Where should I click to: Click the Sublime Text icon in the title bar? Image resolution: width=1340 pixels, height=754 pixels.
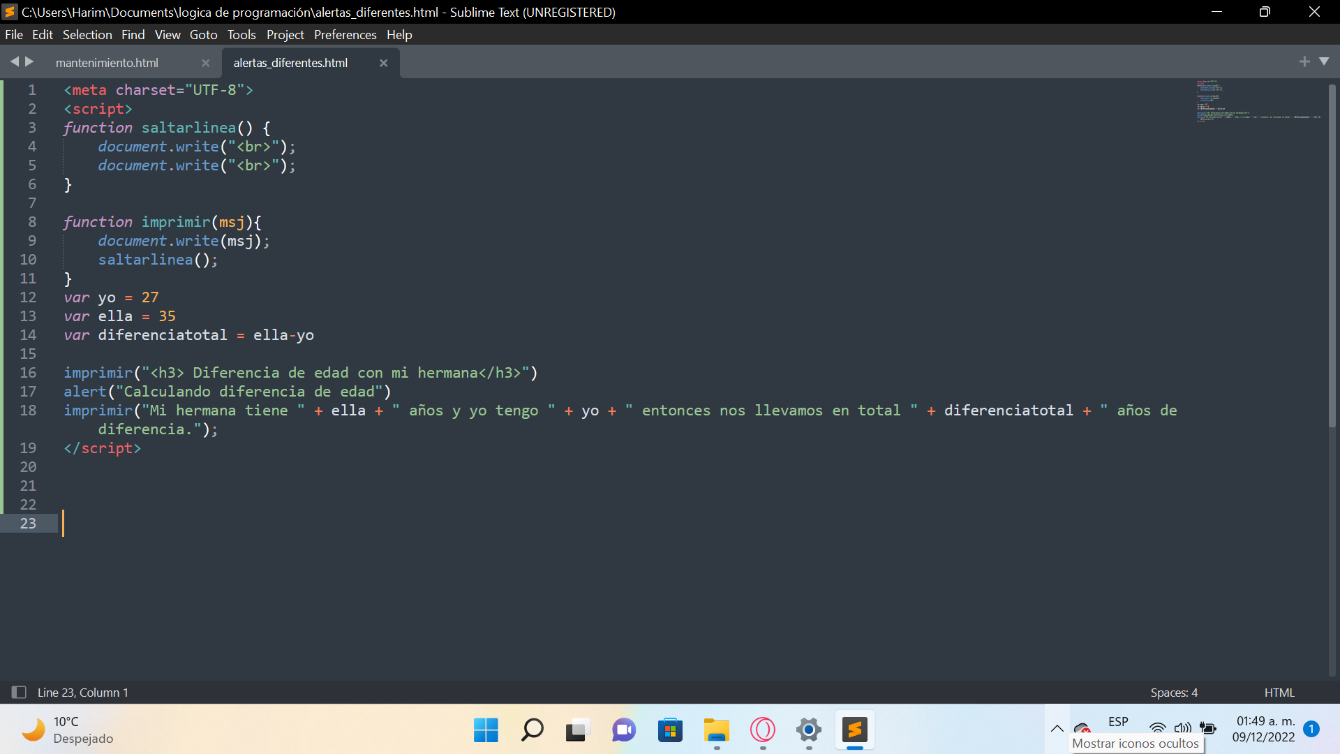point(10,12)
